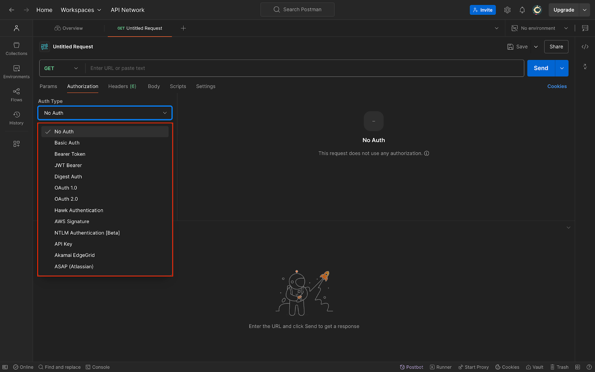This screenshot has height=372, width=595.
Task: Open the code snippet panel icon
Action: [x=585, y=47]
